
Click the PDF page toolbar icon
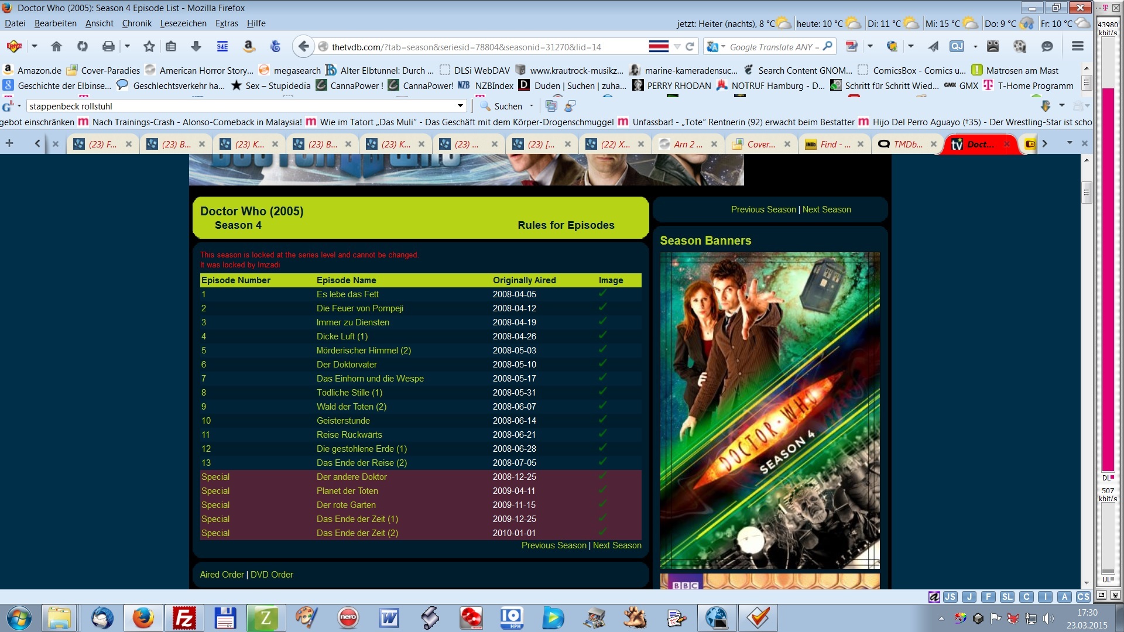[x=852, y=46]
